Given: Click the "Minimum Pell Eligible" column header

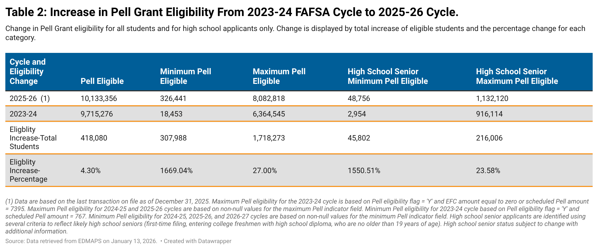Looking at the screenshot, I should [186, 76].
